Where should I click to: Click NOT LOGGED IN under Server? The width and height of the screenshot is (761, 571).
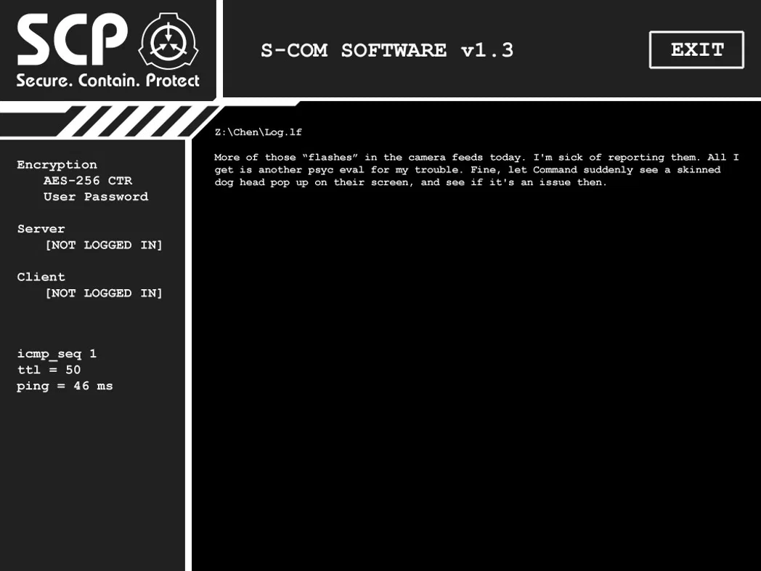[104, 246]
